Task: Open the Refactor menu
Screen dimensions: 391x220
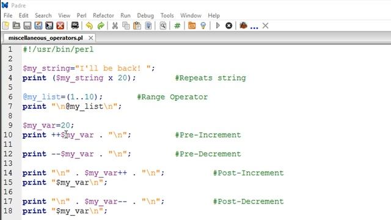Action: click(103, 15)
